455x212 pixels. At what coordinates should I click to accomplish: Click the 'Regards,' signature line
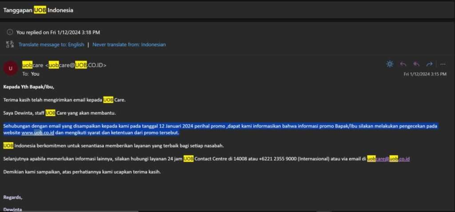click(x=12, y=197)
